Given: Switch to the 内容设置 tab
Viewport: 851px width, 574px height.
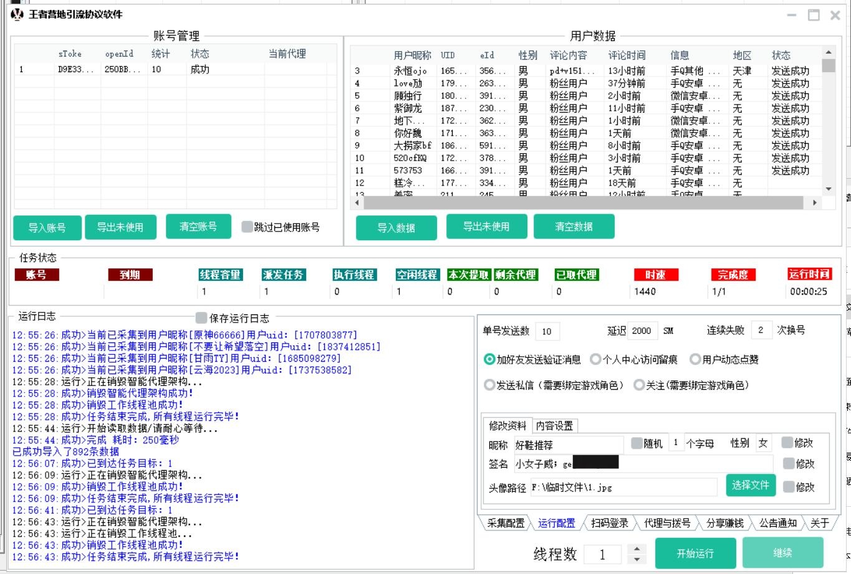Looking at the screenshot, I should [554, 426].
